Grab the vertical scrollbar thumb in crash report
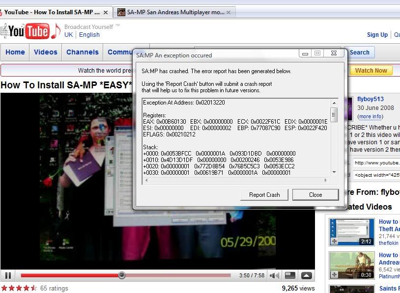The width and height of the screenshot is (400, 293). click(334, 115)
